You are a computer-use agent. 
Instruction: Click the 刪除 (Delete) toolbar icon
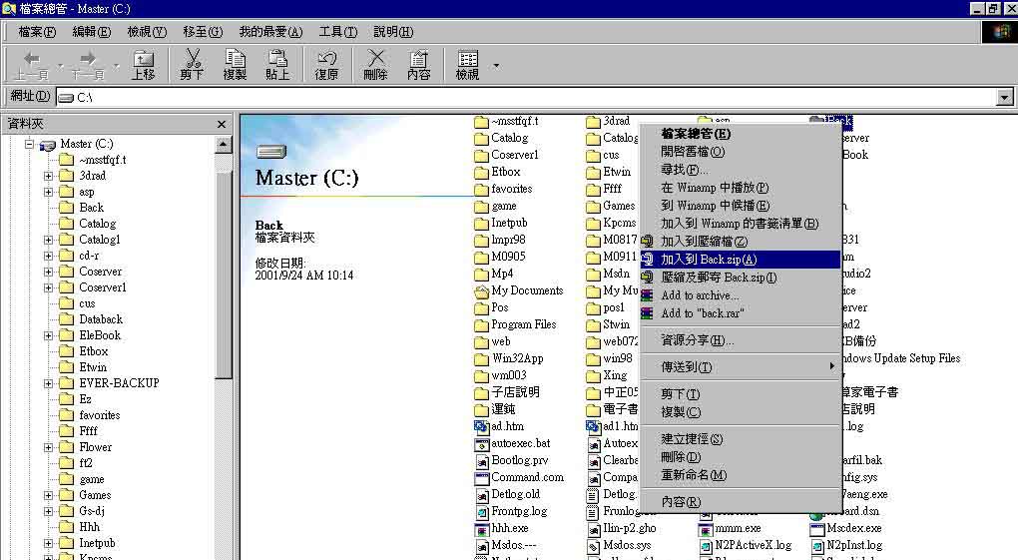375,65
